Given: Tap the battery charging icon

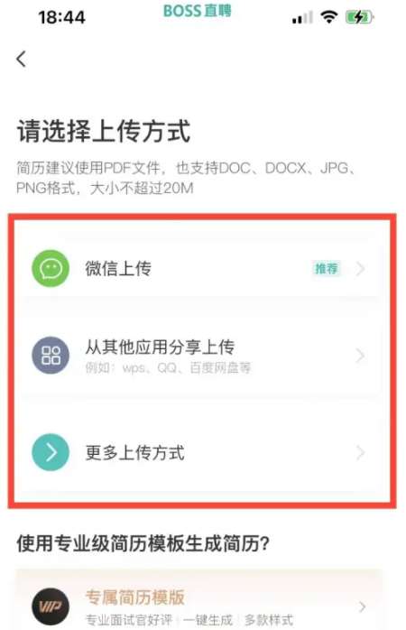Looking at the screenshot, I should (x=359, y=17).
